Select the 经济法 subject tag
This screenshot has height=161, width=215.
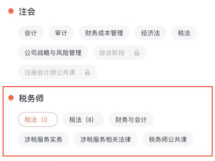(x=150, y=33)
